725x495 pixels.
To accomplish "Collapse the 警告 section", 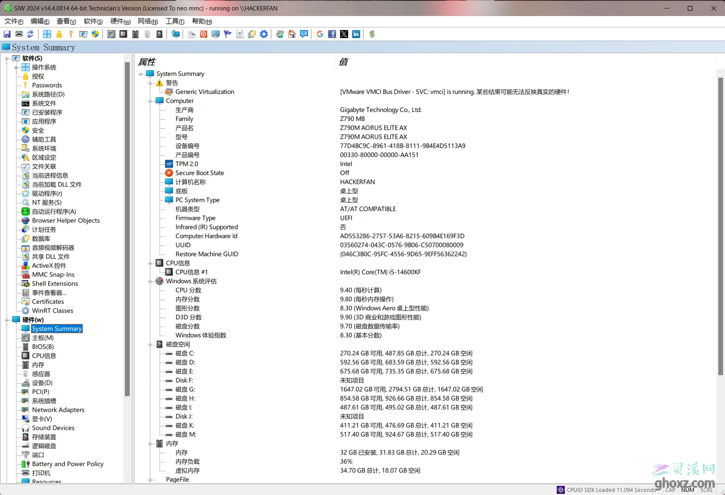I will (x=150, y=83).
